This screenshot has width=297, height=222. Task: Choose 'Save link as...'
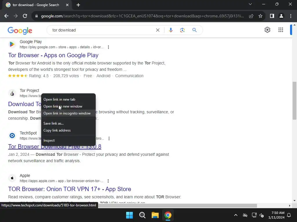coord(68,123)
